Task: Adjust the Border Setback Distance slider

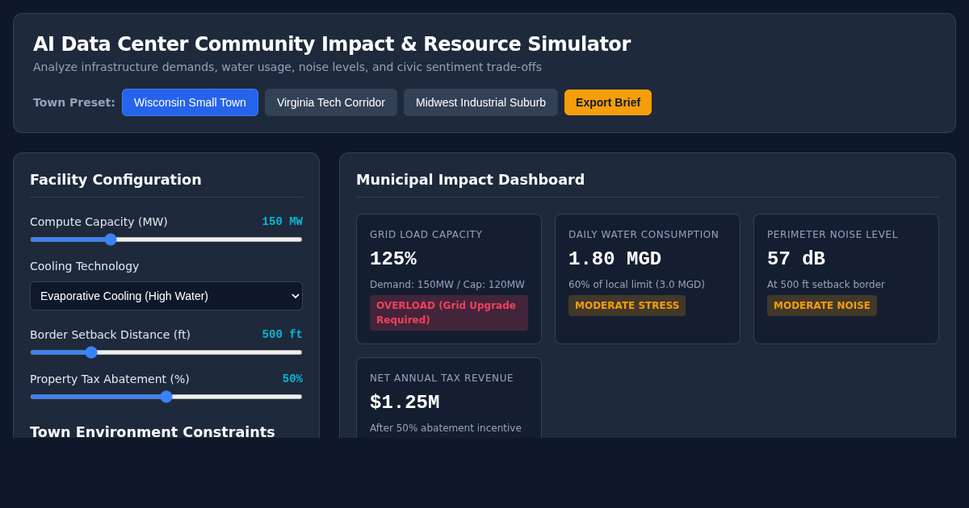Action: [166, 352]
